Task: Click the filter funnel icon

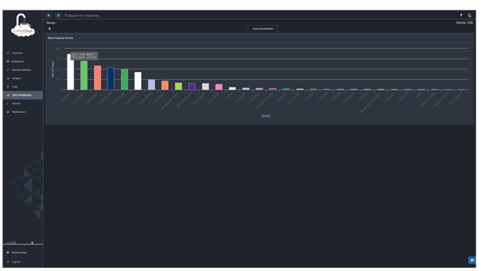Action: tap(461, 15)
